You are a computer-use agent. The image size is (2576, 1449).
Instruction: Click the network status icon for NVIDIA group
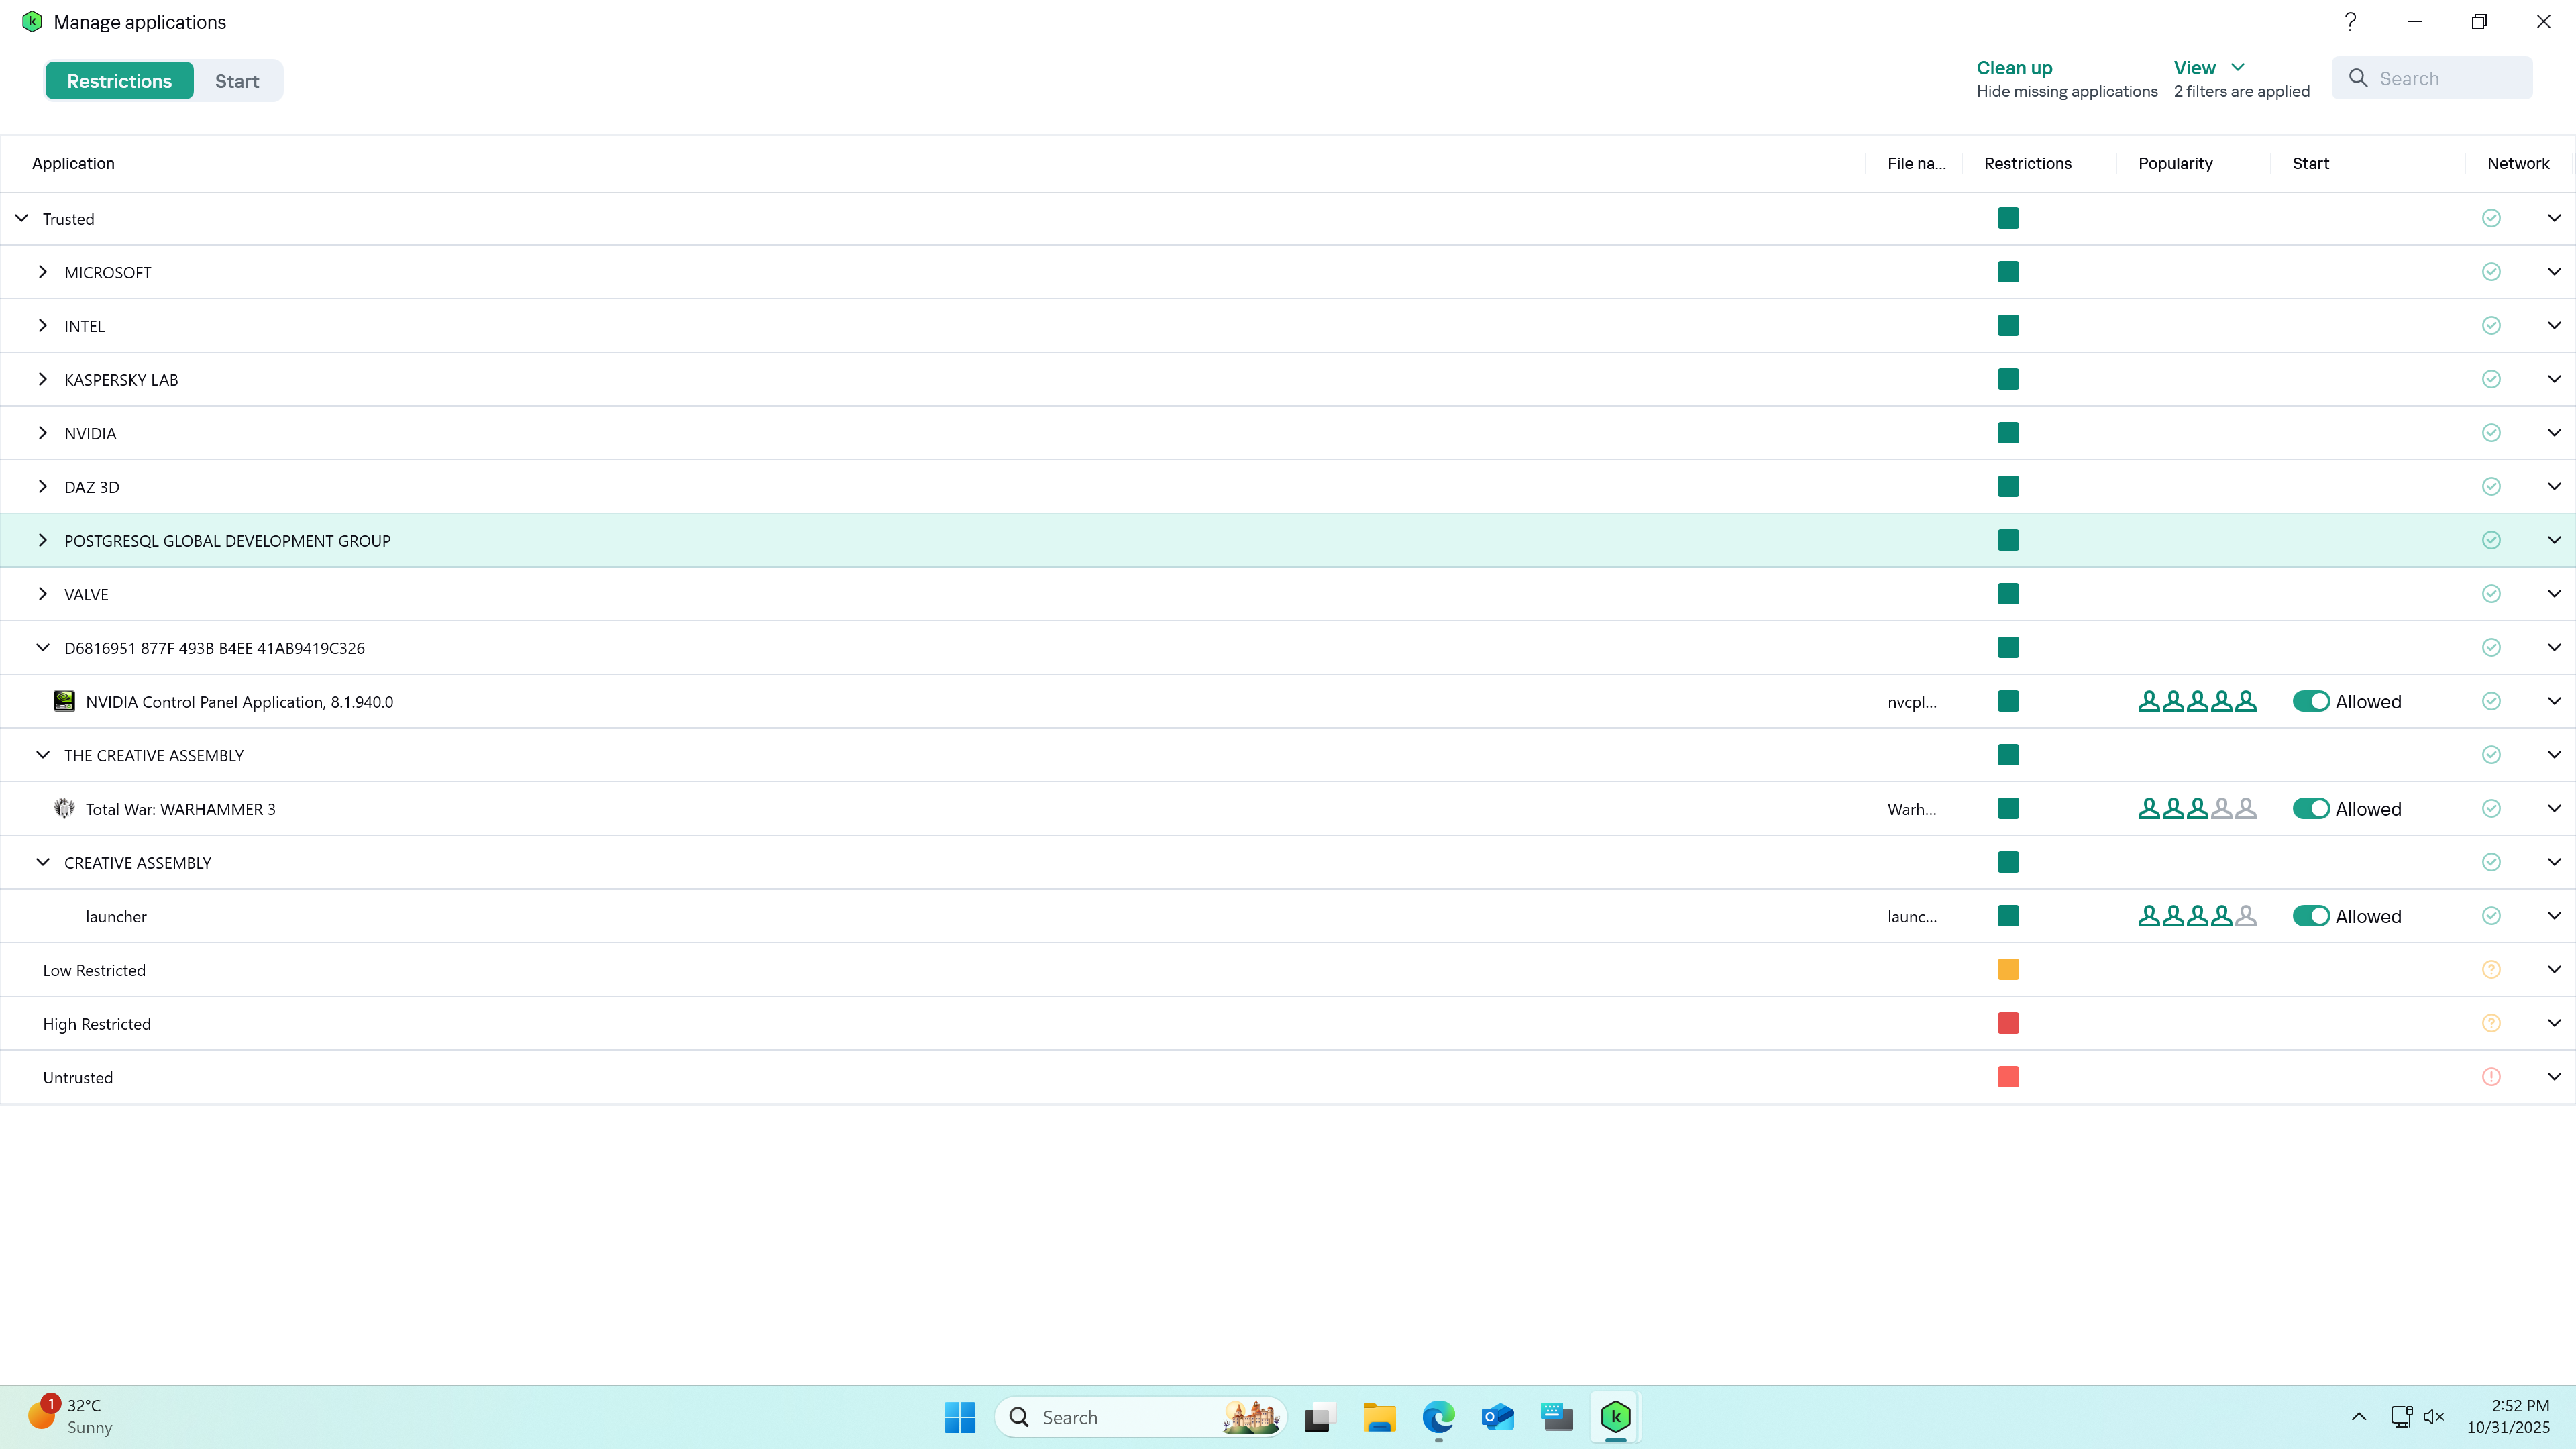(x=2491, y=433)
